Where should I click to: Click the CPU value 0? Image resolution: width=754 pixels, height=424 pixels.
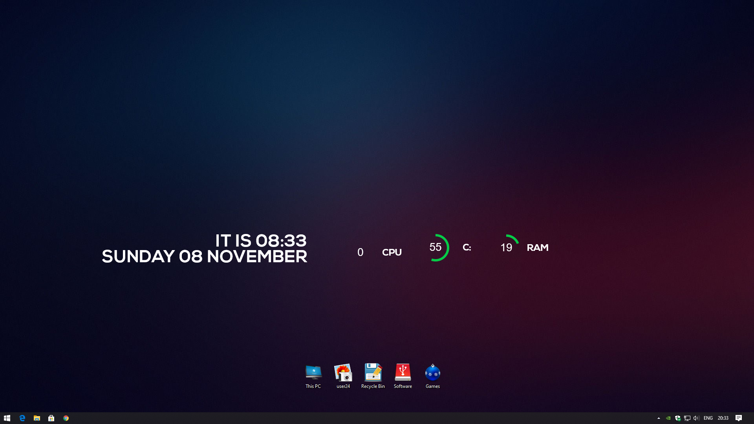click(x=360, y=252)
